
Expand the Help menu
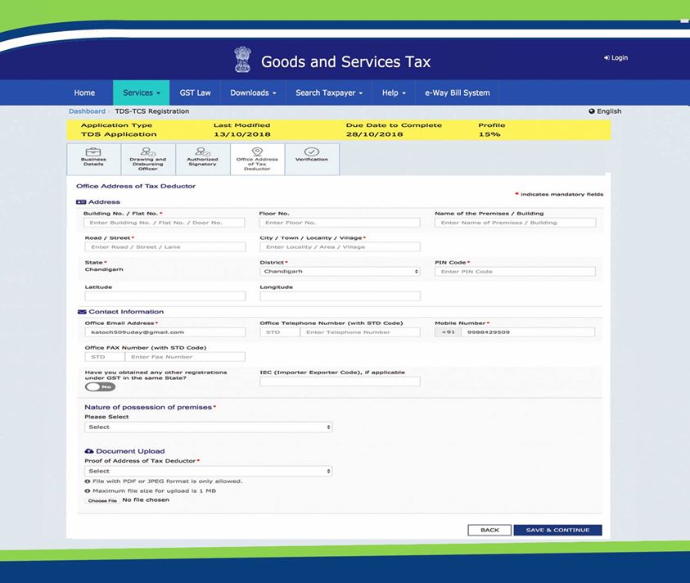[394, 93]
